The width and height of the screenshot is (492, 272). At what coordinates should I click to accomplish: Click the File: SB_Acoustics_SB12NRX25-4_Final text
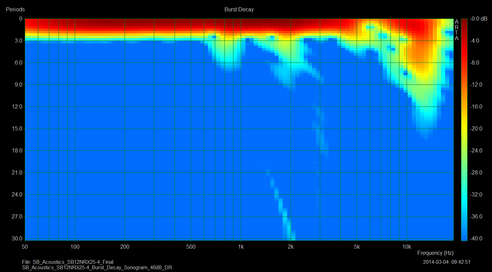(x=67, y=262)
